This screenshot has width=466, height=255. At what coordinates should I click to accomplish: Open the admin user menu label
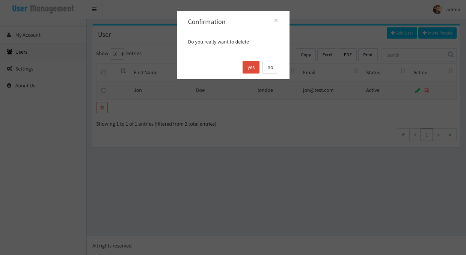[x=453, y=9]
